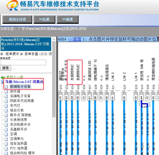Viewport: 159px width, 155px height.
Task: Open 组合转向柱 模块 tree item
Action: point(22,153)
